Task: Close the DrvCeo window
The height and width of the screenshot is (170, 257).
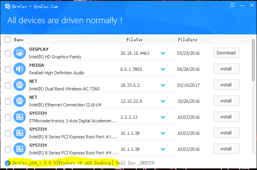Action: coord(252,5)
